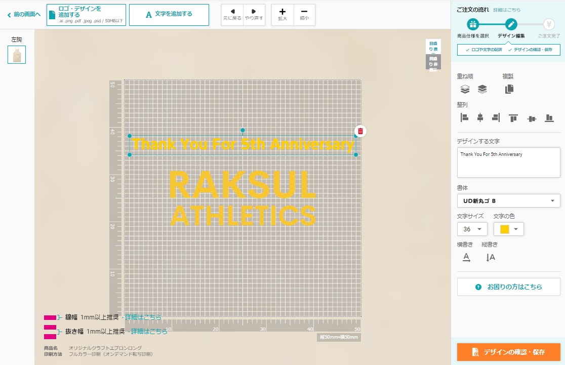Go back via 前の画面へ link
This screenshot has width=565, height=365.
24,14
